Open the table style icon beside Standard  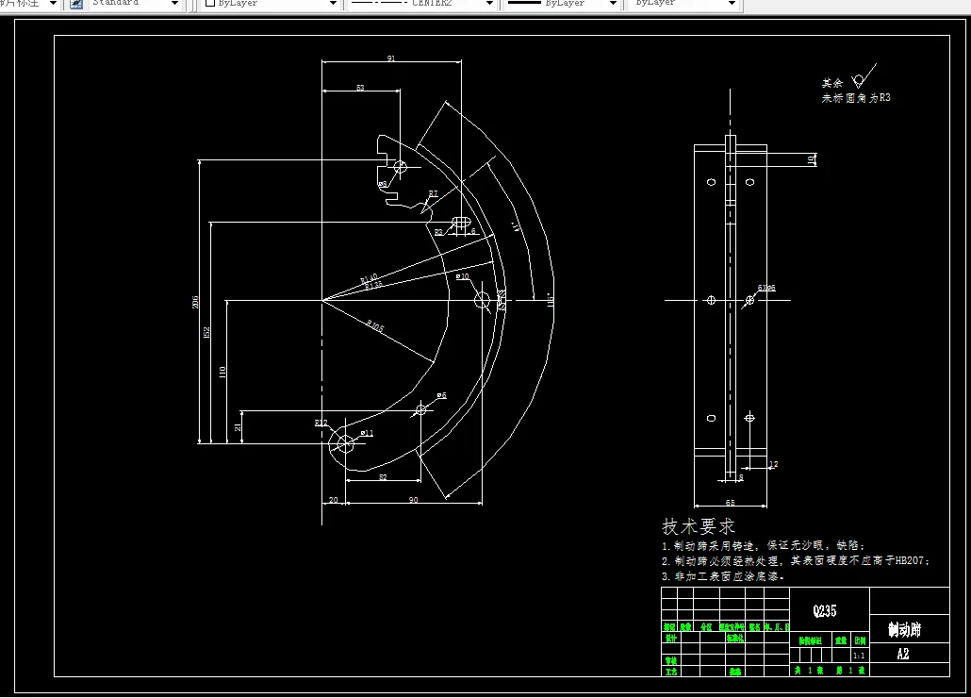pos(76,4)
